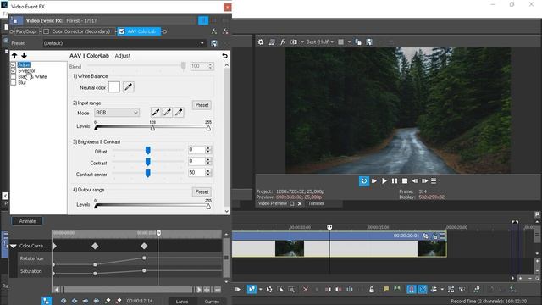Click the Animate button
The image size is (542, 305).
tap(27, 221)
